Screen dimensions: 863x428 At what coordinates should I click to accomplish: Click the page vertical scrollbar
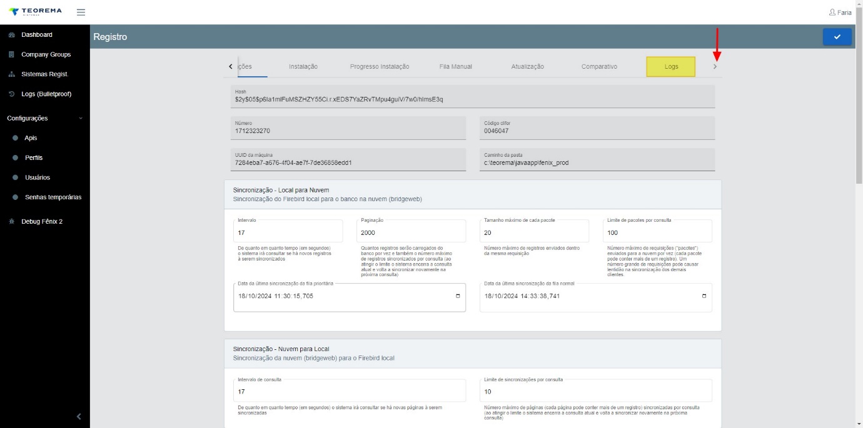(859, 106)
